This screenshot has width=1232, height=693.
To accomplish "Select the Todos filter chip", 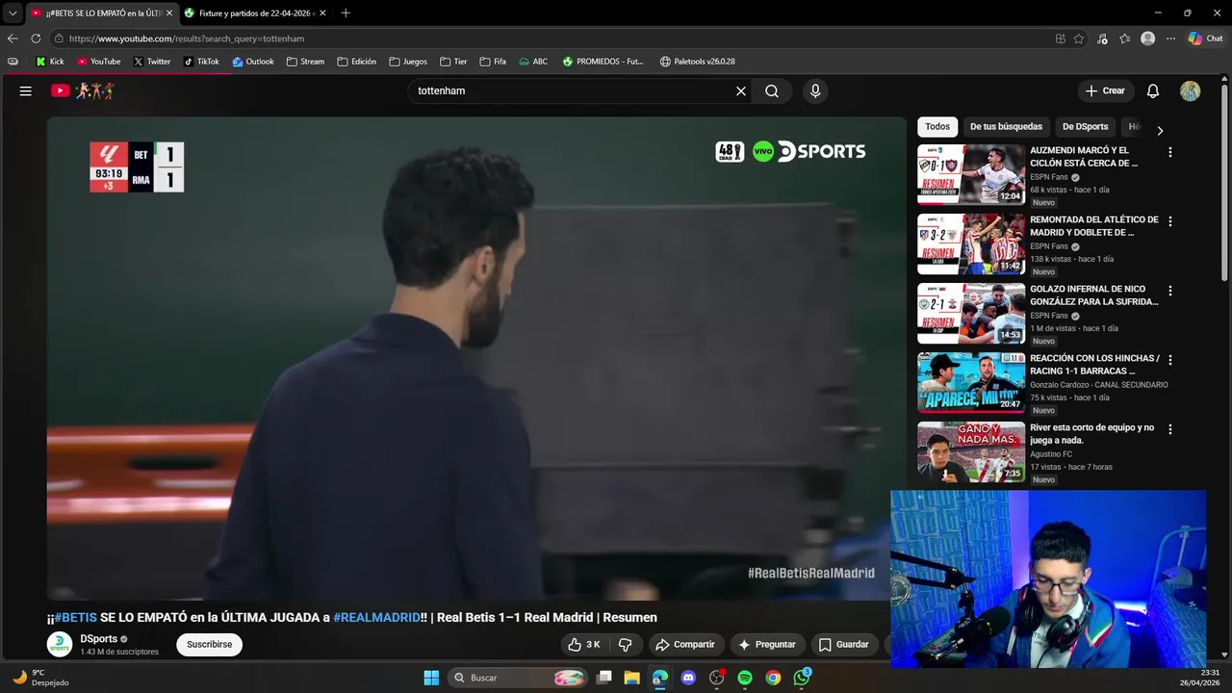I will [937, 126].
